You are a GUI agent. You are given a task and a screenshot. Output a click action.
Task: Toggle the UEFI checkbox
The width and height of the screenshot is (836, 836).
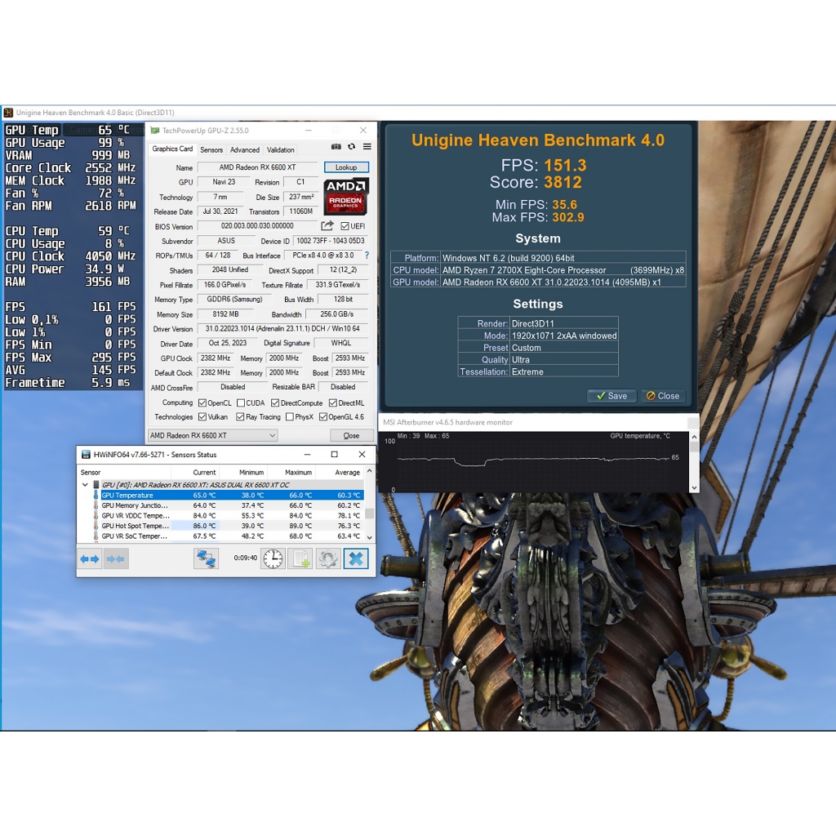point(345,226)
